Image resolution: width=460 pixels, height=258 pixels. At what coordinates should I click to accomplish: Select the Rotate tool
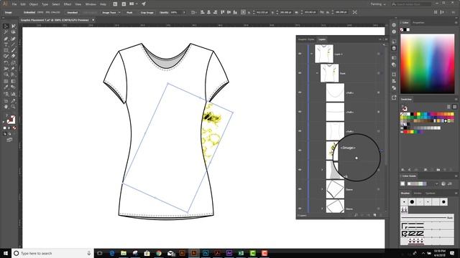tap(6, 62)
